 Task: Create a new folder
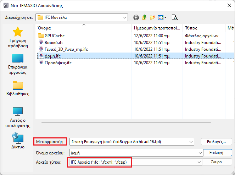tap(152, 17)
